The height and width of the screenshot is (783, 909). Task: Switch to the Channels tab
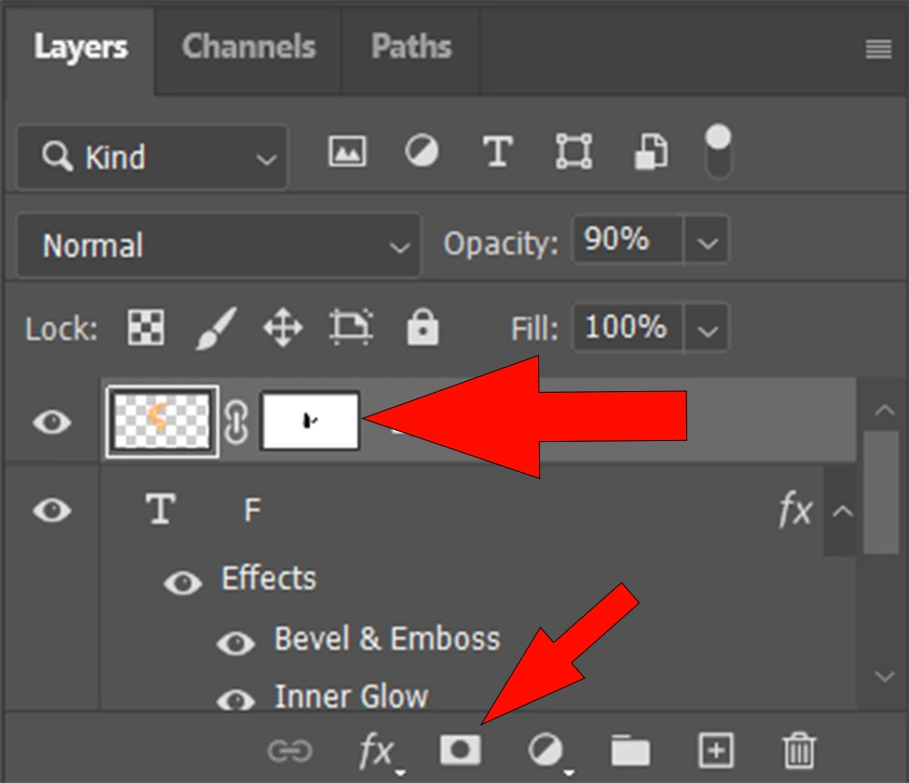248,47
